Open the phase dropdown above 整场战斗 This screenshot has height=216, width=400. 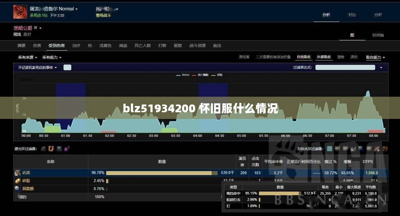pyautogui.click(x=107, y=9)
